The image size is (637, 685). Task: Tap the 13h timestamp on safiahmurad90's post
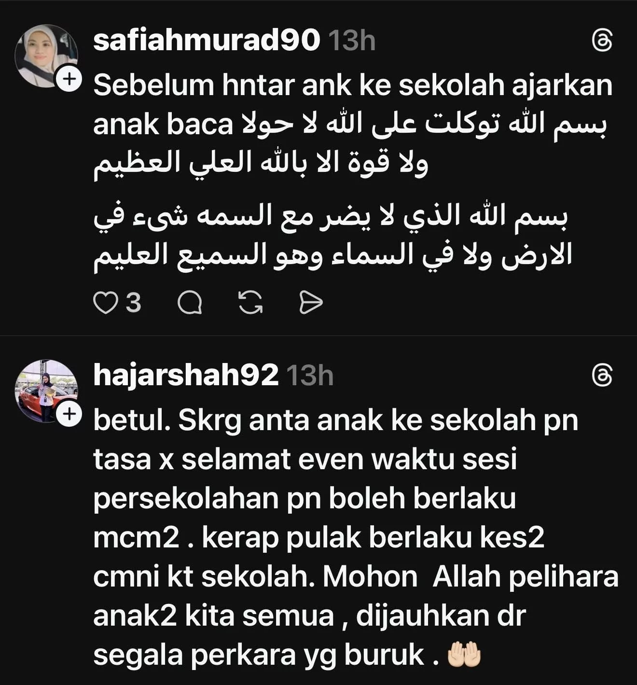352,41
